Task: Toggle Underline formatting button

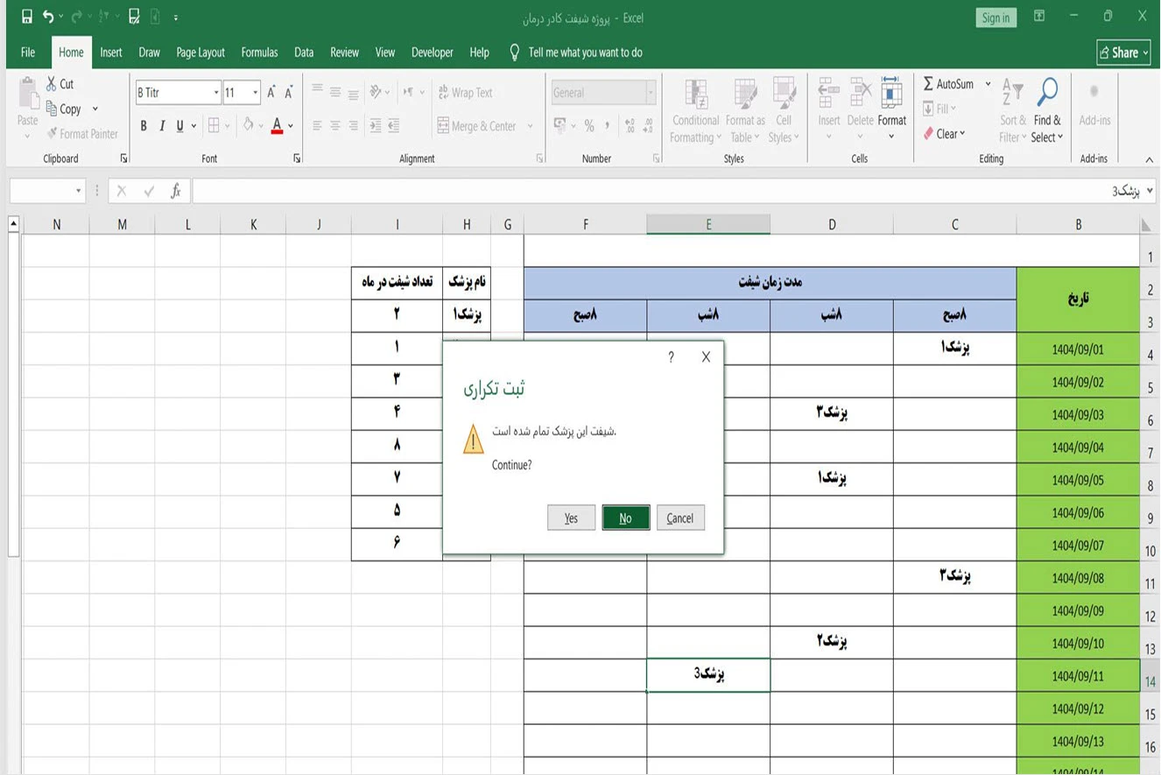Action: (x=179, y=126)
